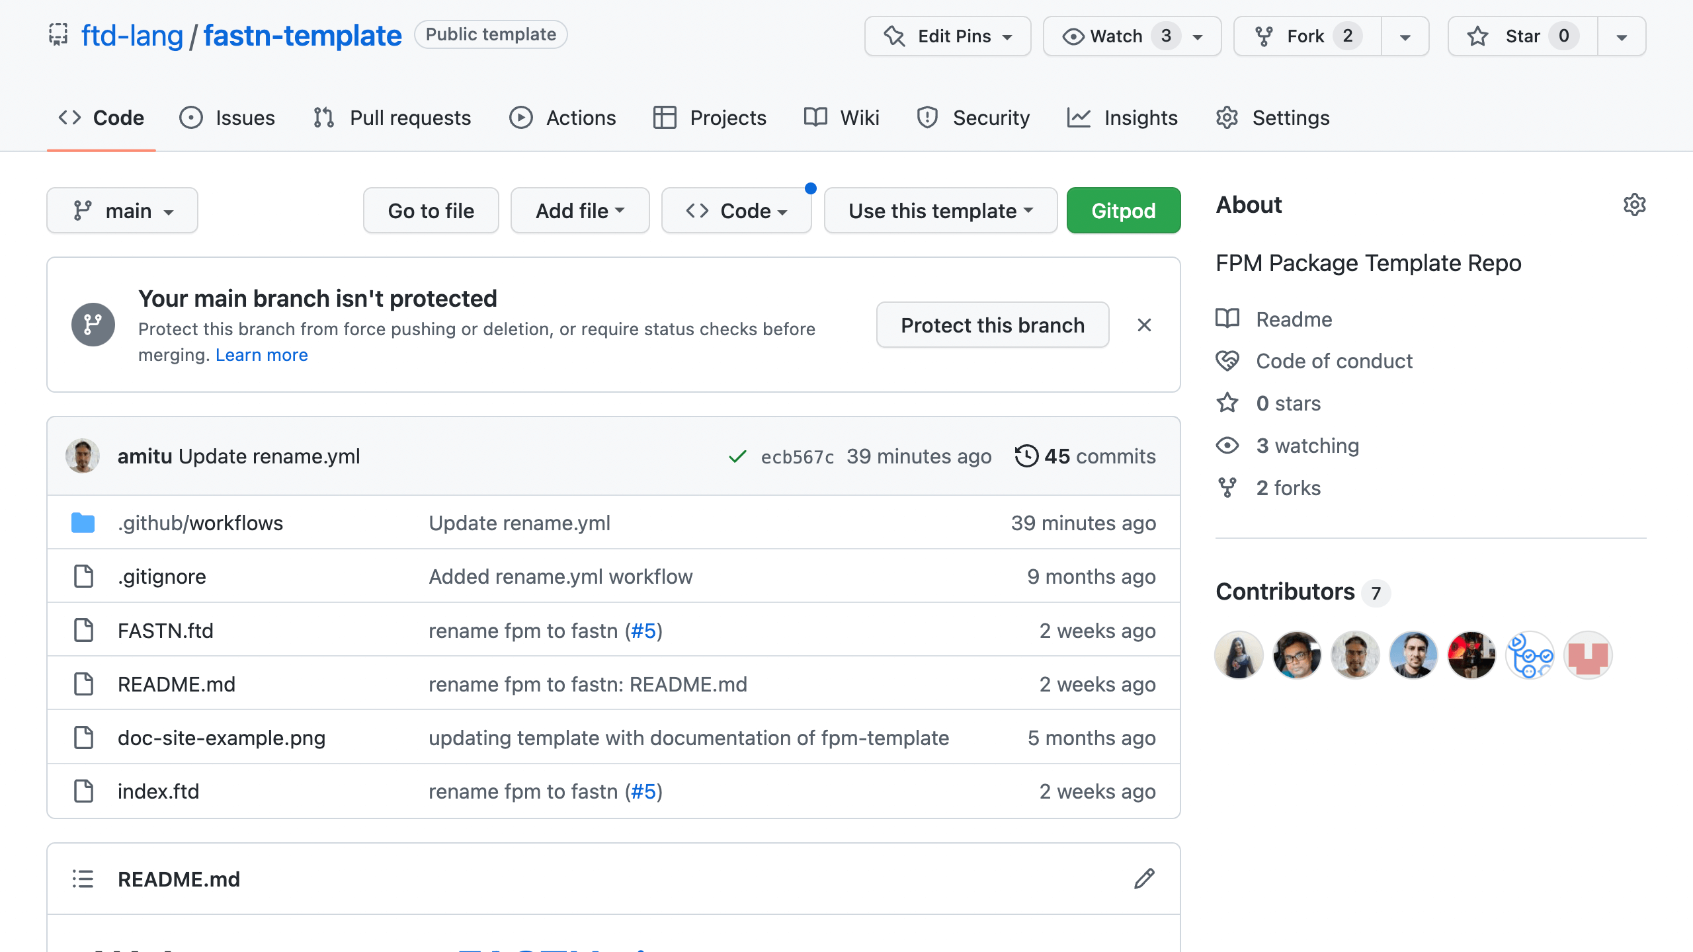Click the index.ftd file icon
1693x952 pixels.
pos(83,791)
